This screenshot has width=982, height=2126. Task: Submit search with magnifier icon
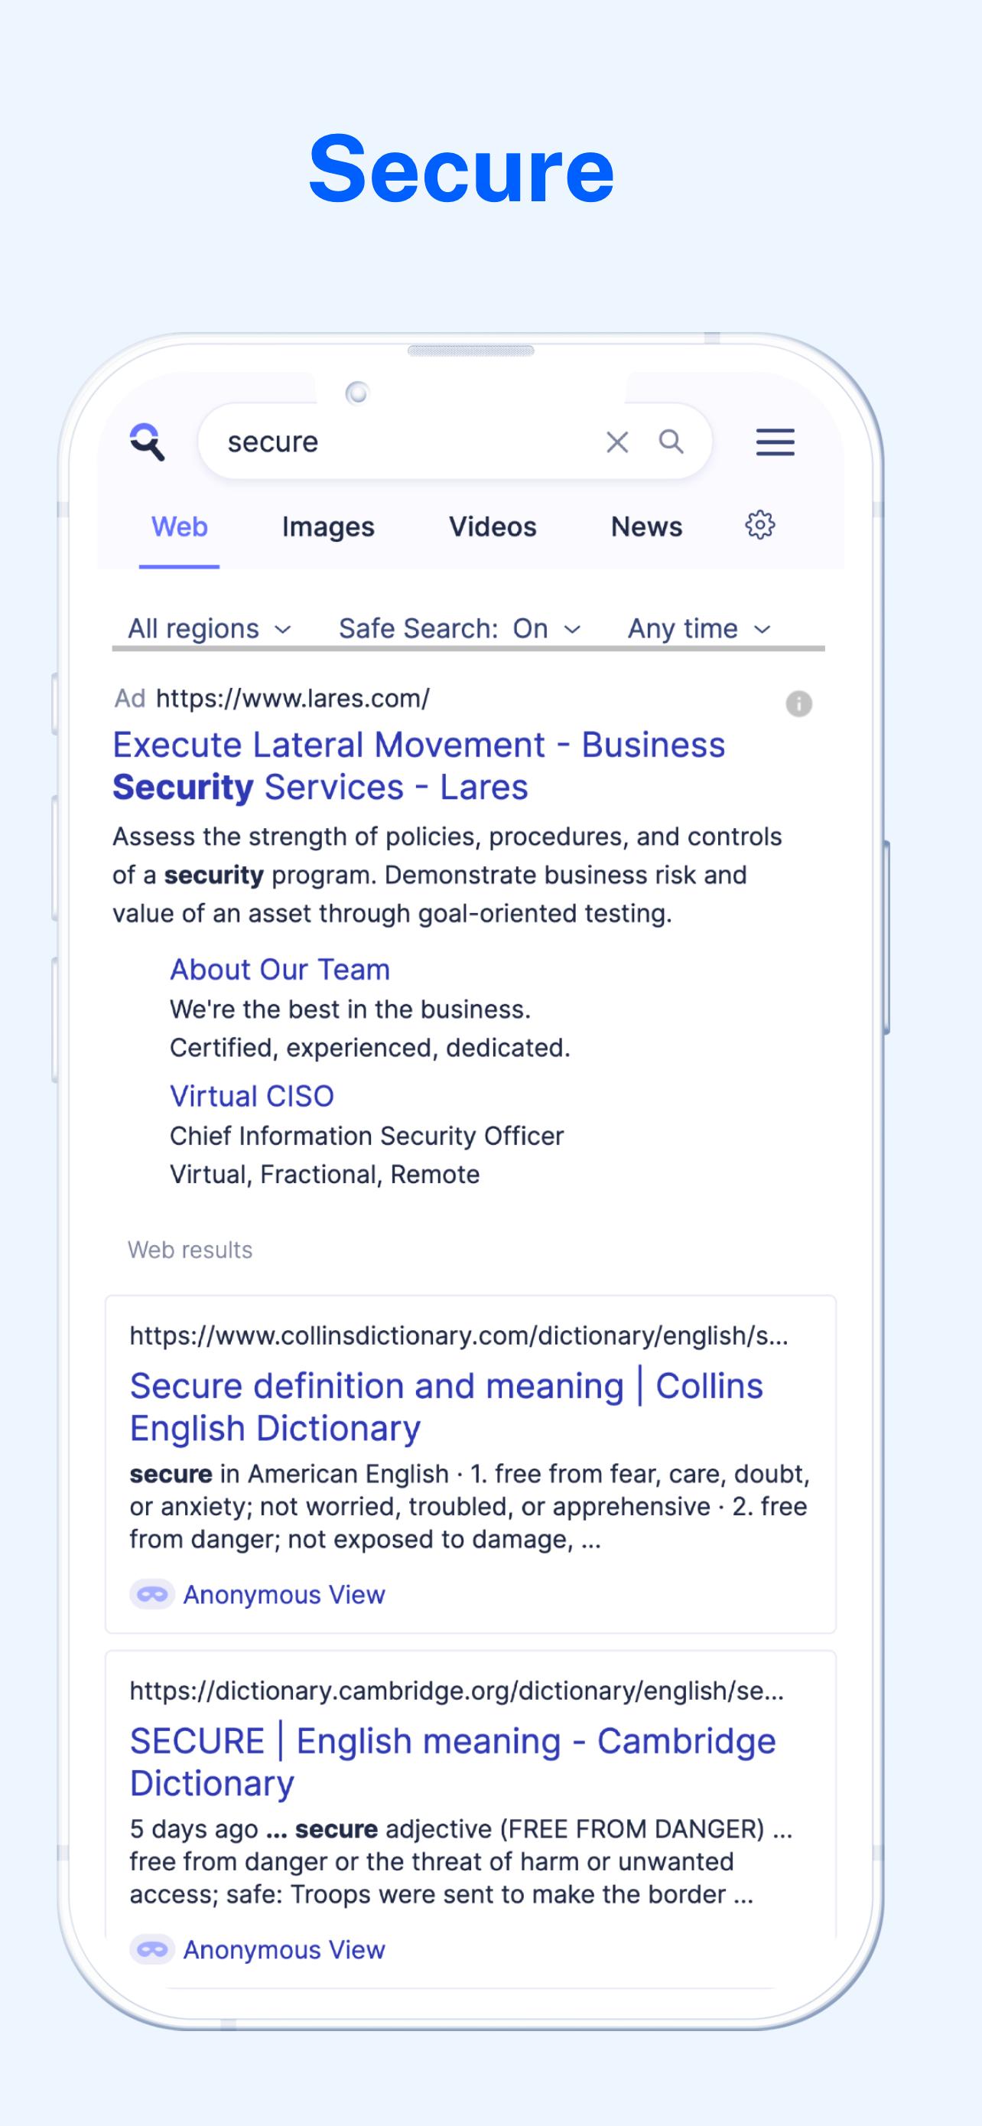[x=671, y=442]
